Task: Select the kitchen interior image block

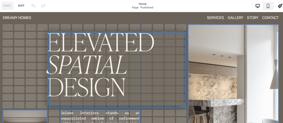Action: (x=233, y=74)
